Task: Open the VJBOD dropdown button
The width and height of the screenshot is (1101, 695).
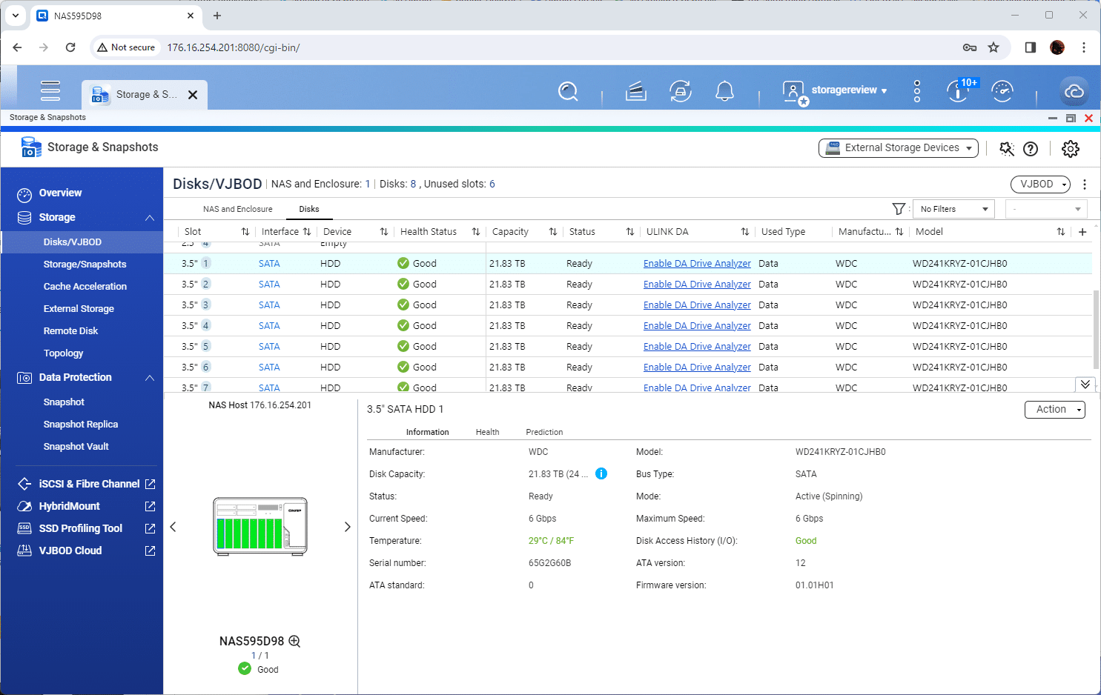Action: point(1040,184)
